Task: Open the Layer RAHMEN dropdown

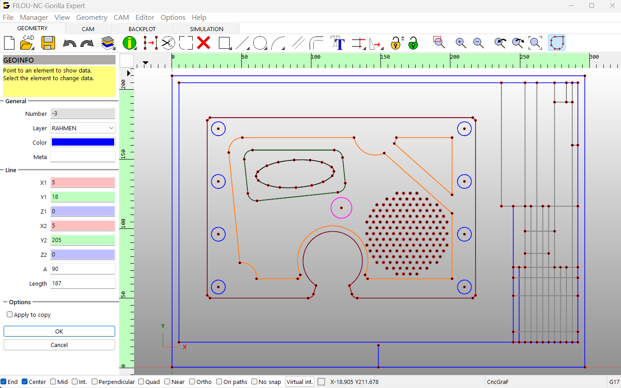Action: [x=83, y=128]
